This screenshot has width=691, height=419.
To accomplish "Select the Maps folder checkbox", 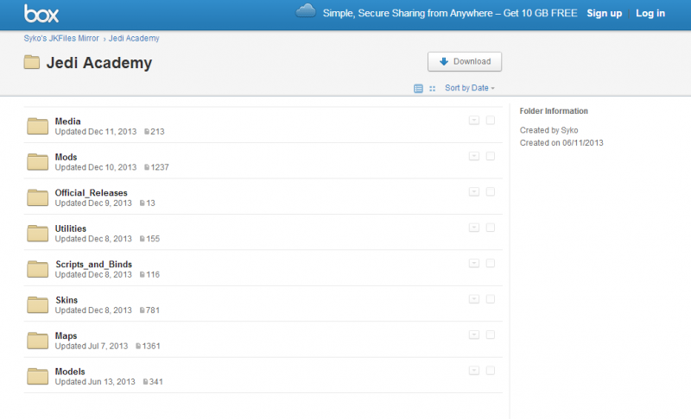I will click(x=490, y=335).
